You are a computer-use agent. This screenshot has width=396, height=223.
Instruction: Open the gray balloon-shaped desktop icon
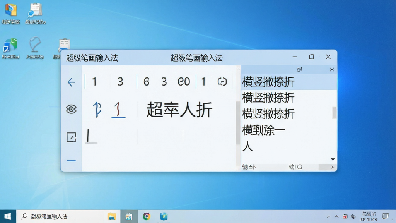[x=35, y=48]
